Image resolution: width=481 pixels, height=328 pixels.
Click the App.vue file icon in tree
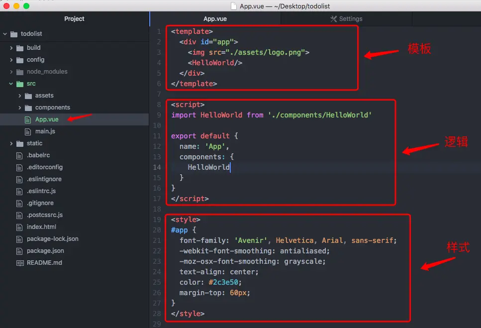point(28,119)
